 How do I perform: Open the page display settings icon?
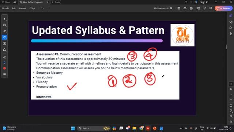coord(231,111)
